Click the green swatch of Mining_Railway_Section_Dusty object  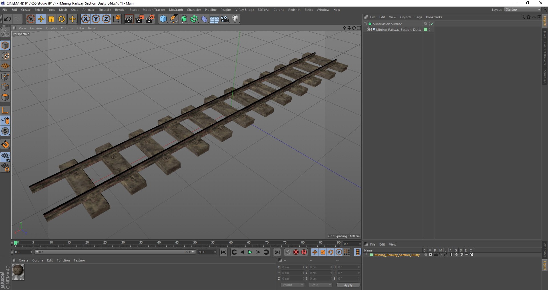click(426, 29)
